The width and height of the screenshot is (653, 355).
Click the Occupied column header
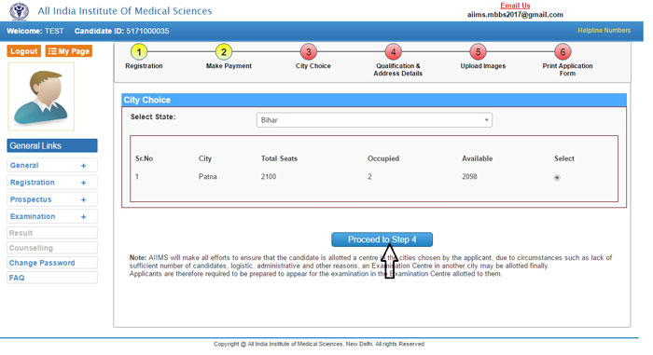(x=383, y=158)
